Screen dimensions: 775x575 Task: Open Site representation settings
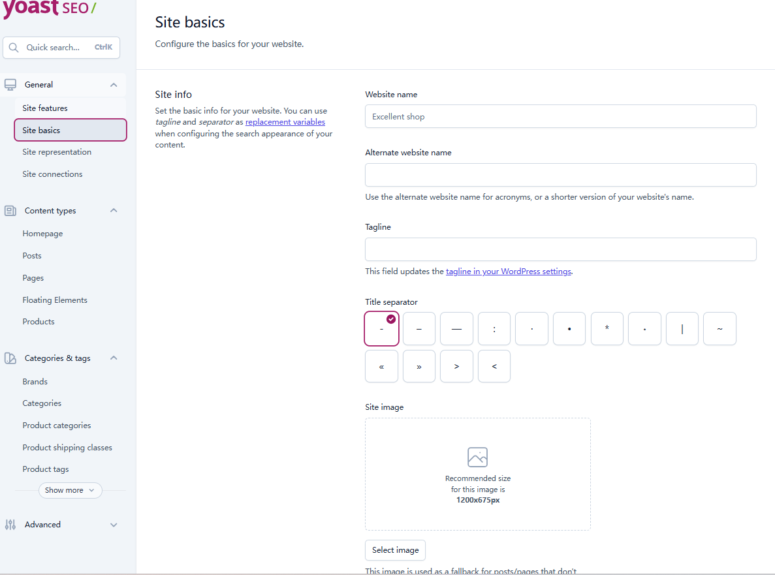[57, 152]
